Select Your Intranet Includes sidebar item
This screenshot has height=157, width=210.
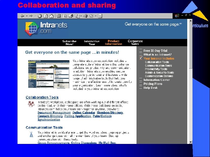[159, 58]
